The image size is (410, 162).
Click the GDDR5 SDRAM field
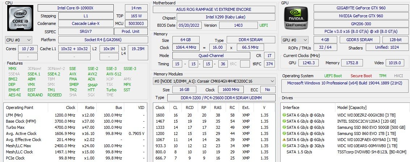pyautogui.click(x=360, y=40)
